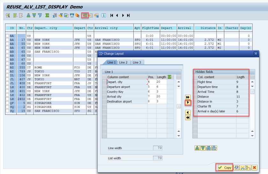Tick the checkbox for row LH 2402

[7, 99]
